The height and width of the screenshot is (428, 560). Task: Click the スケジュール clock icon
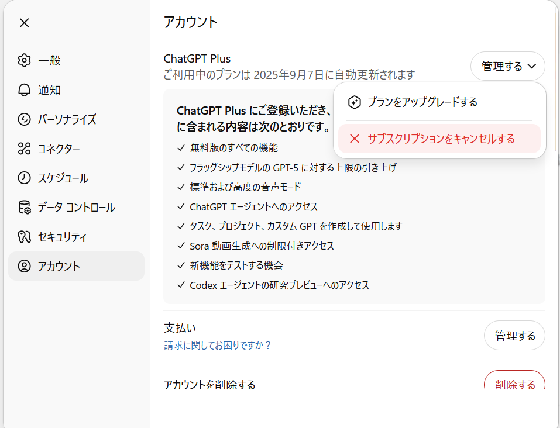[25, 178]
